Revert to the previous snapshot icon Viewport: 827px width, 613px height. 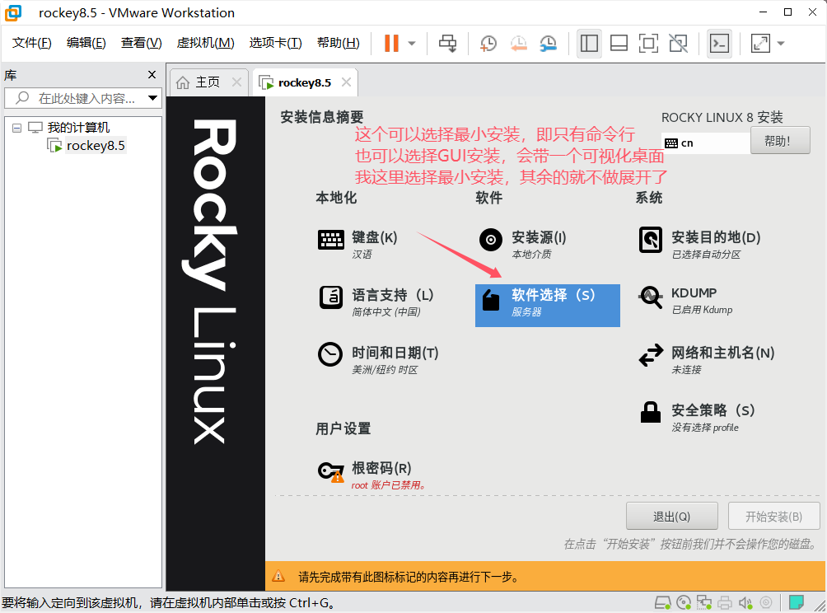click(518, 43)
